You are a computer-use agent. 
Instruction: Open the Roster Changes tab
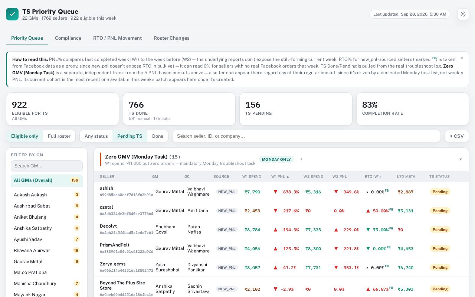pos(171,38)
